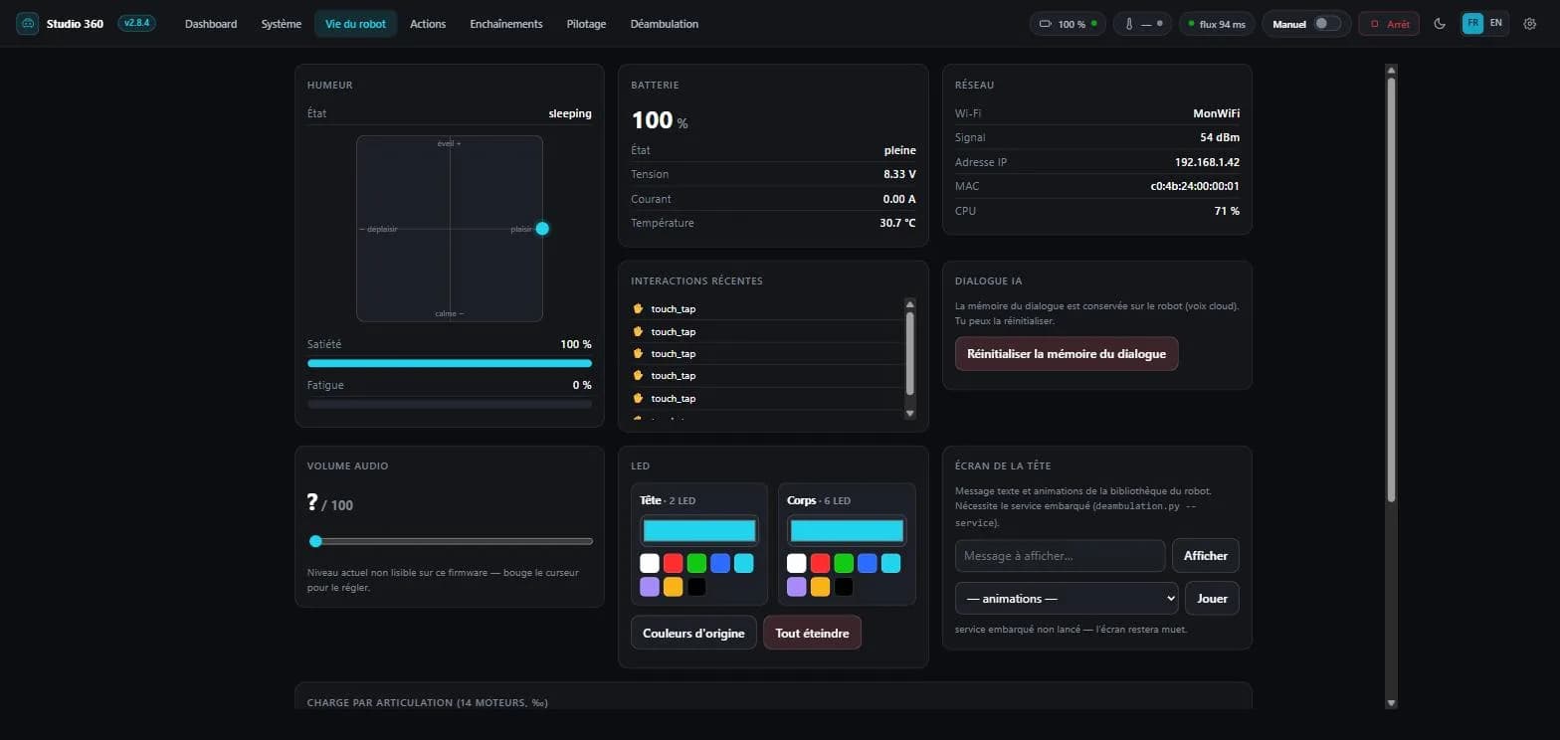
Task: Click the green flux 94 ms status dot
Action: pyautogui.click(x=1192, y=24)
